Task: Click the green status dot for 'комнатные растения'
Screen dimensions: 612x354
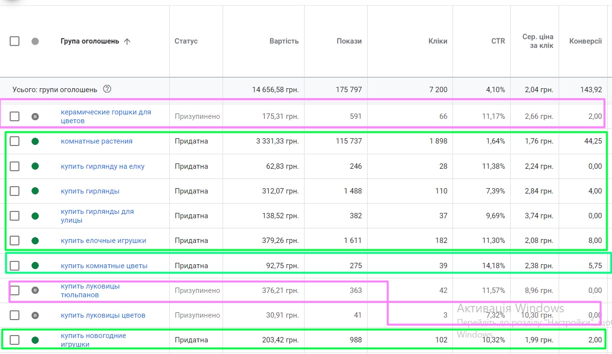Action: (35, 142)
